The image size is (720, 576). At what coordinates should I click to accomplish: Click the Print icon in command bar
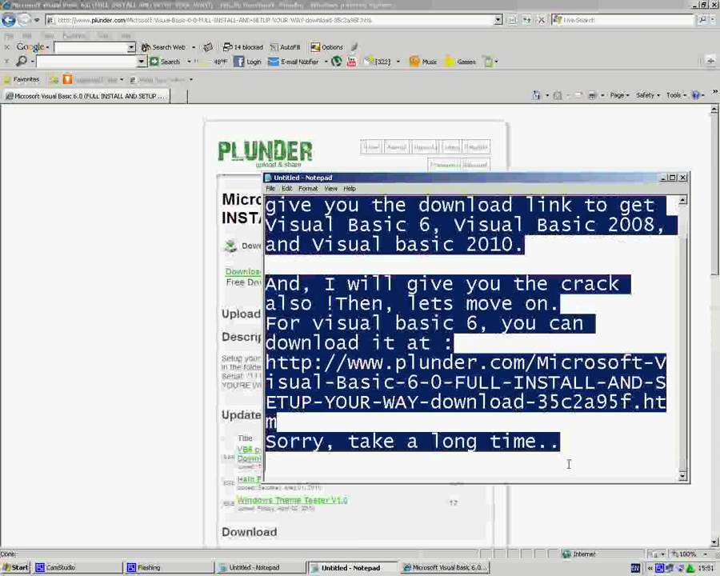tap(592, 95)
